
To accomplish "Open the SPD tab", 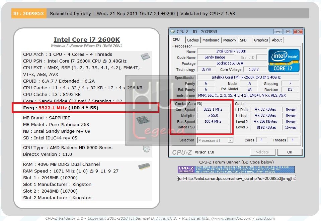I will tap(243, 40).
